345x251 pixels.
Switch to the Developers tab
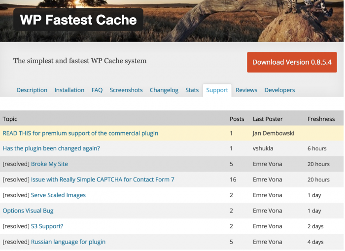point(279,90)
